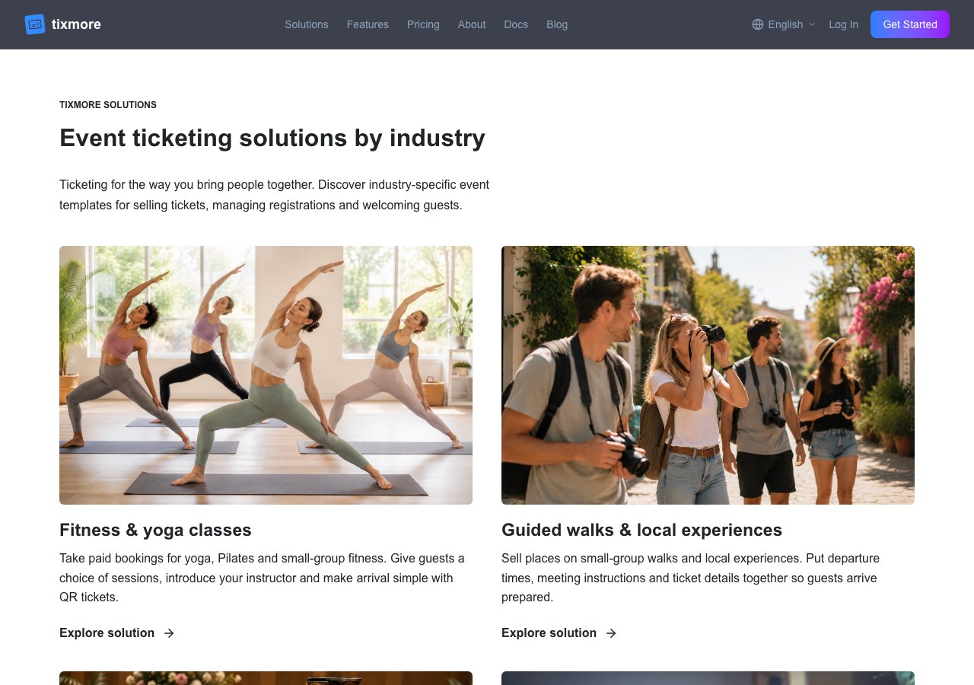The height and width of the screenshot is (685, 974).
Task: Click the globe language icon
Action: coord(758,24)
